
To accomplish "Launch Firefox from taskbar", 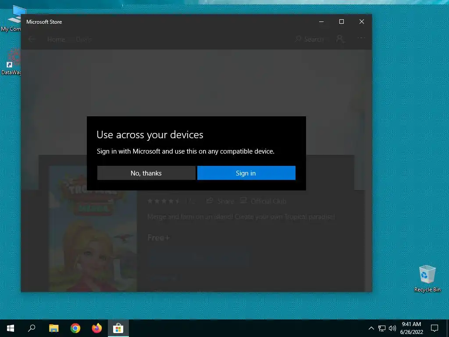I will pos(97,328).
